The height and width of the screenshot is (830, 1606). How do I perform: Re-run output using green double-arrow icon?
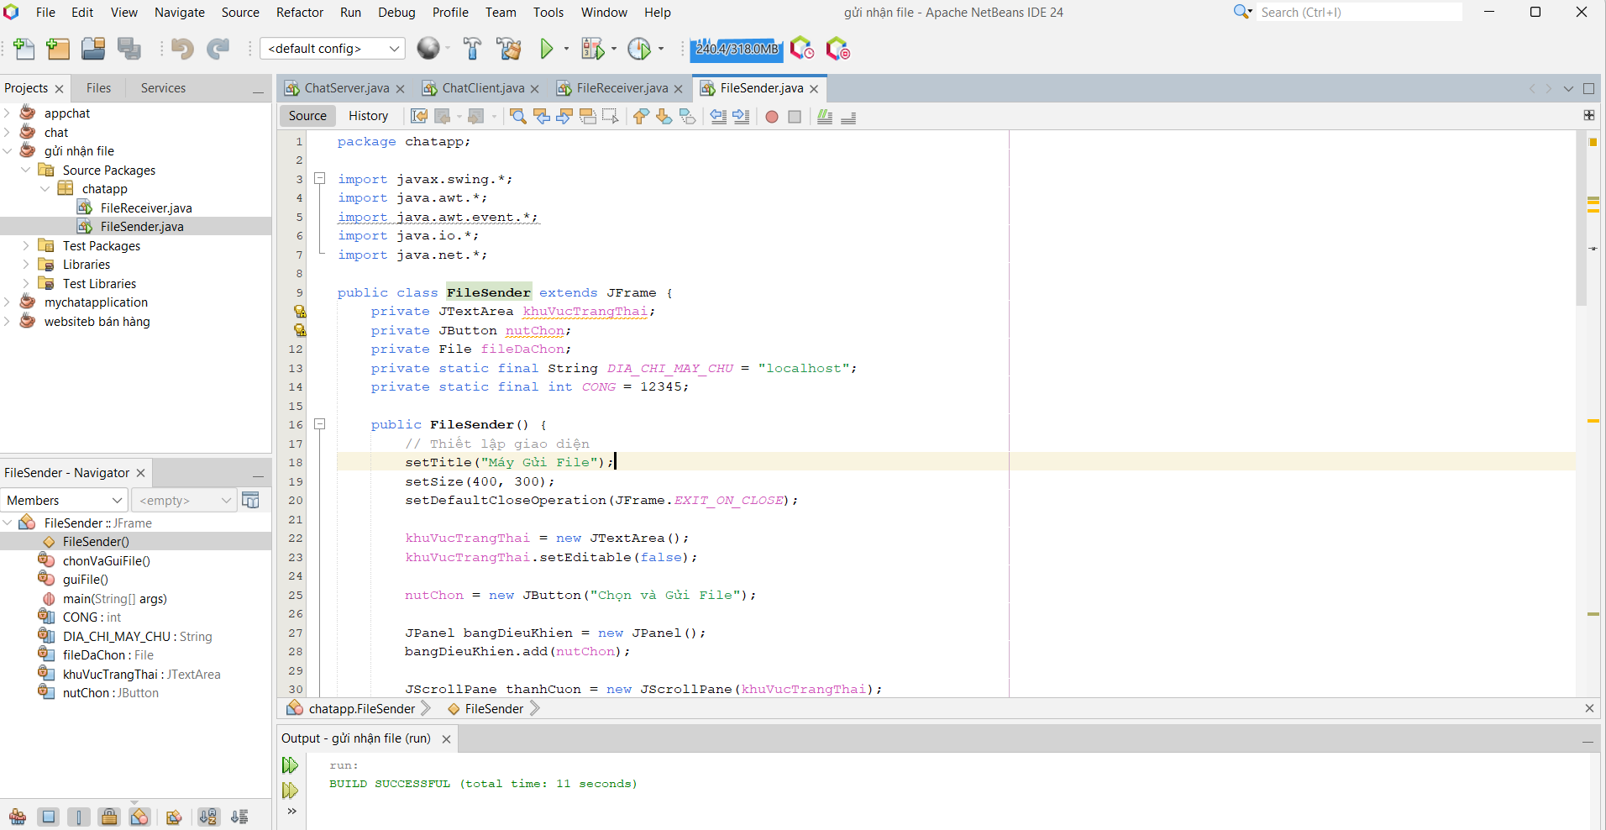click(x=290, y=765)
